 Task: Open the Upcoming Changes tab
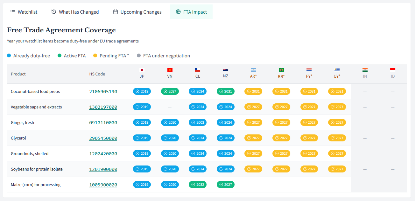click(137, 12)
